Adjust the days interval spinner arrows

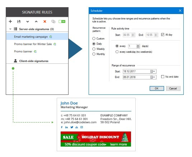coord(138,46)
